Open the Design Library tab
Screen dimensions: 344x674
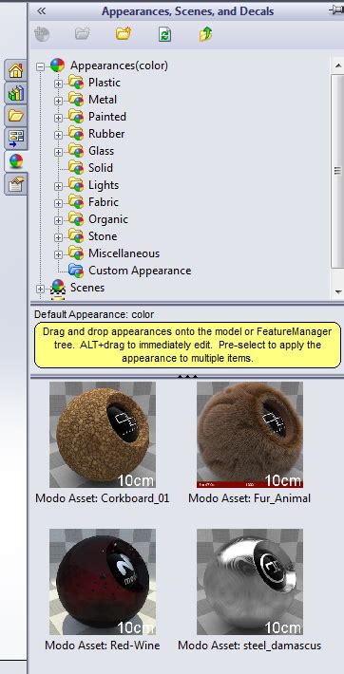point(16,93)
